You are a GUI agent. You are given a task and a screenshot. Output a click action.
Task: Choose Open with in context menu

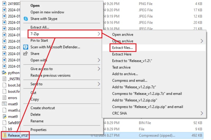pyautogui.click(x=39, y=60)
